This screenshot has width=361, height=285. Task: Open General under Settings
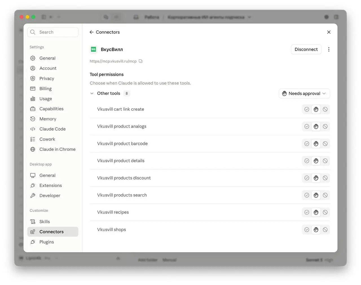(53, 58)
